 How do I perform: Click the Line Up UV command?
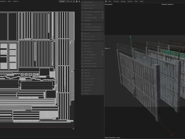coord(92,49)
